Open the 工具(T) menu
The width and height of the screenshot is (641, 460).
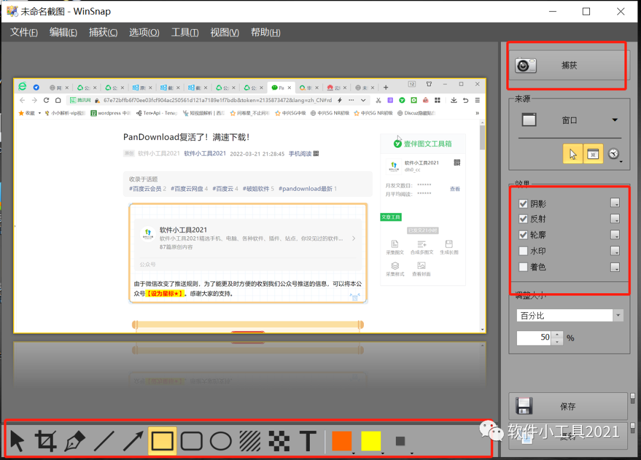pos(185,32)
